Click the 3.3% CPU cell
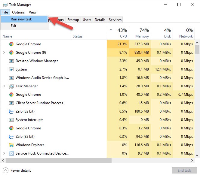This screenshot has width=200, height=178. [118, 61]
